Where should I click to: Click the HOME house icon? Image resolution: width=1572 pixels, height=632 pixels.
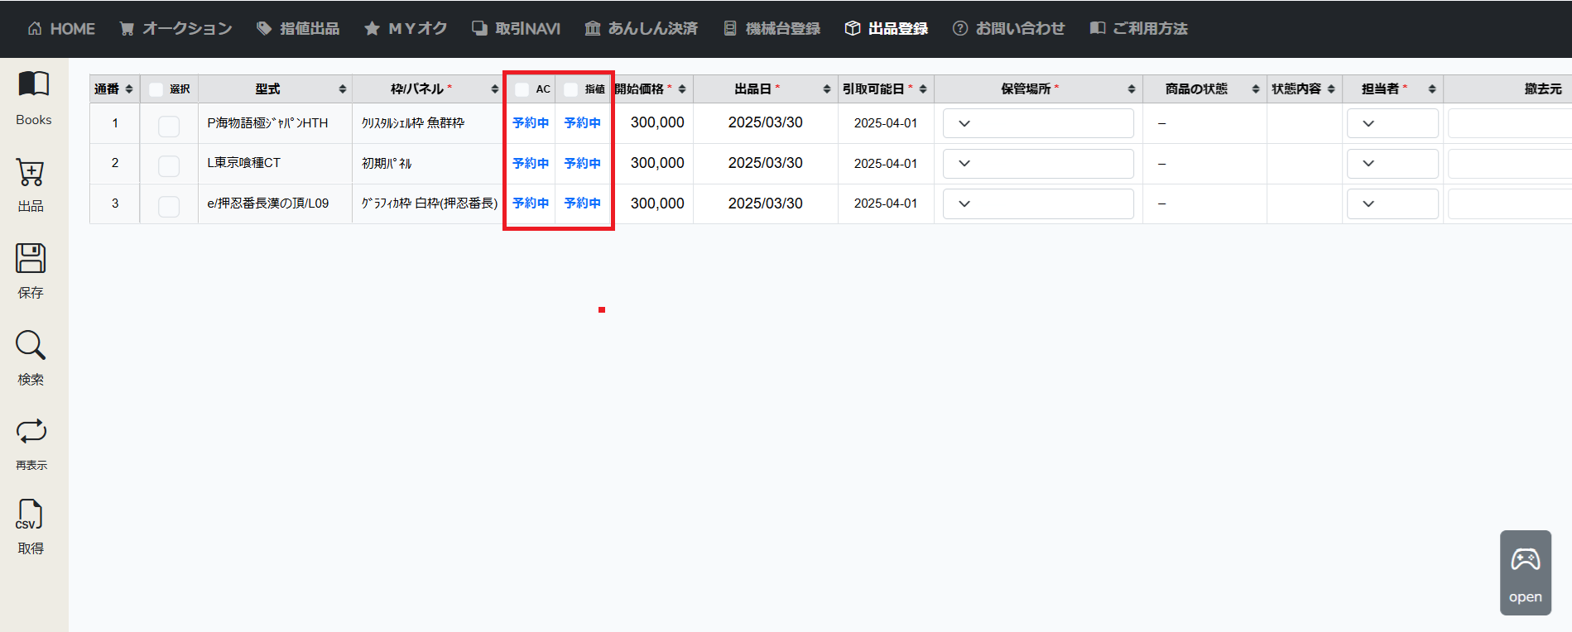[35, 29]
